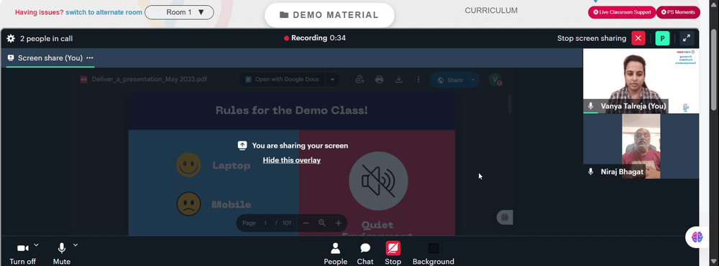
Task: Click the brain icon inside shared PDF
Action: [x=505, y=217]
